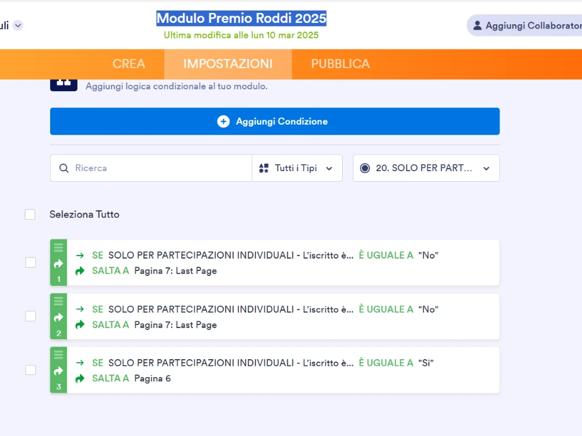Switch to the CREA tab
This screenshot has height=436, width=582.
[x=129, y=64]
